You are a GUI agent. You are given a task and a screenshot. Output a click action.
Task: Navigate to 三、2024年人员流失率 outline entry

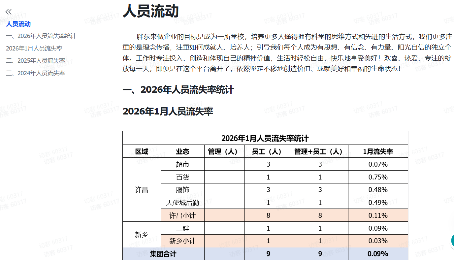click(x=36, y=73)
